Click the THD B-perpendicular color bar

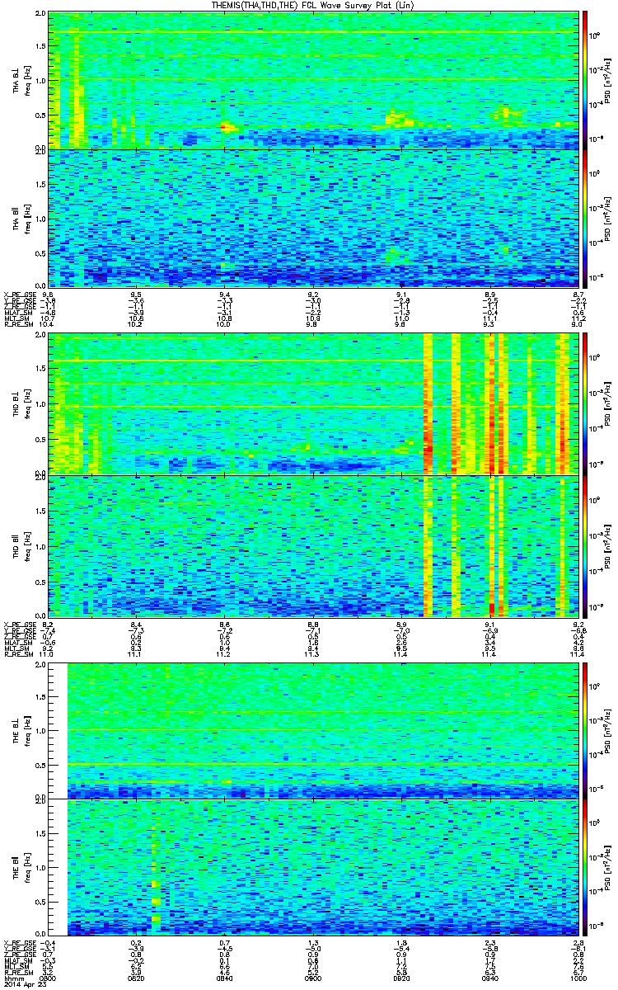585,403
